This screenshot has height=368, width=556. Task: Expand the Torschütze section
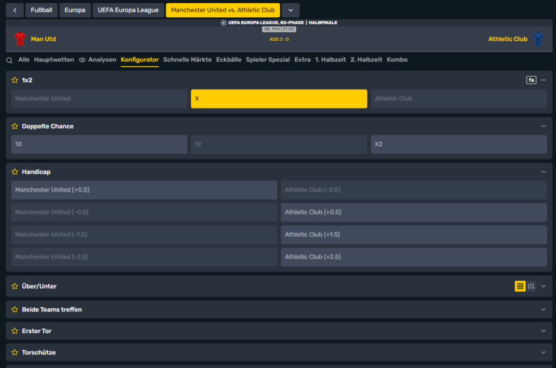tap(543, 352)
